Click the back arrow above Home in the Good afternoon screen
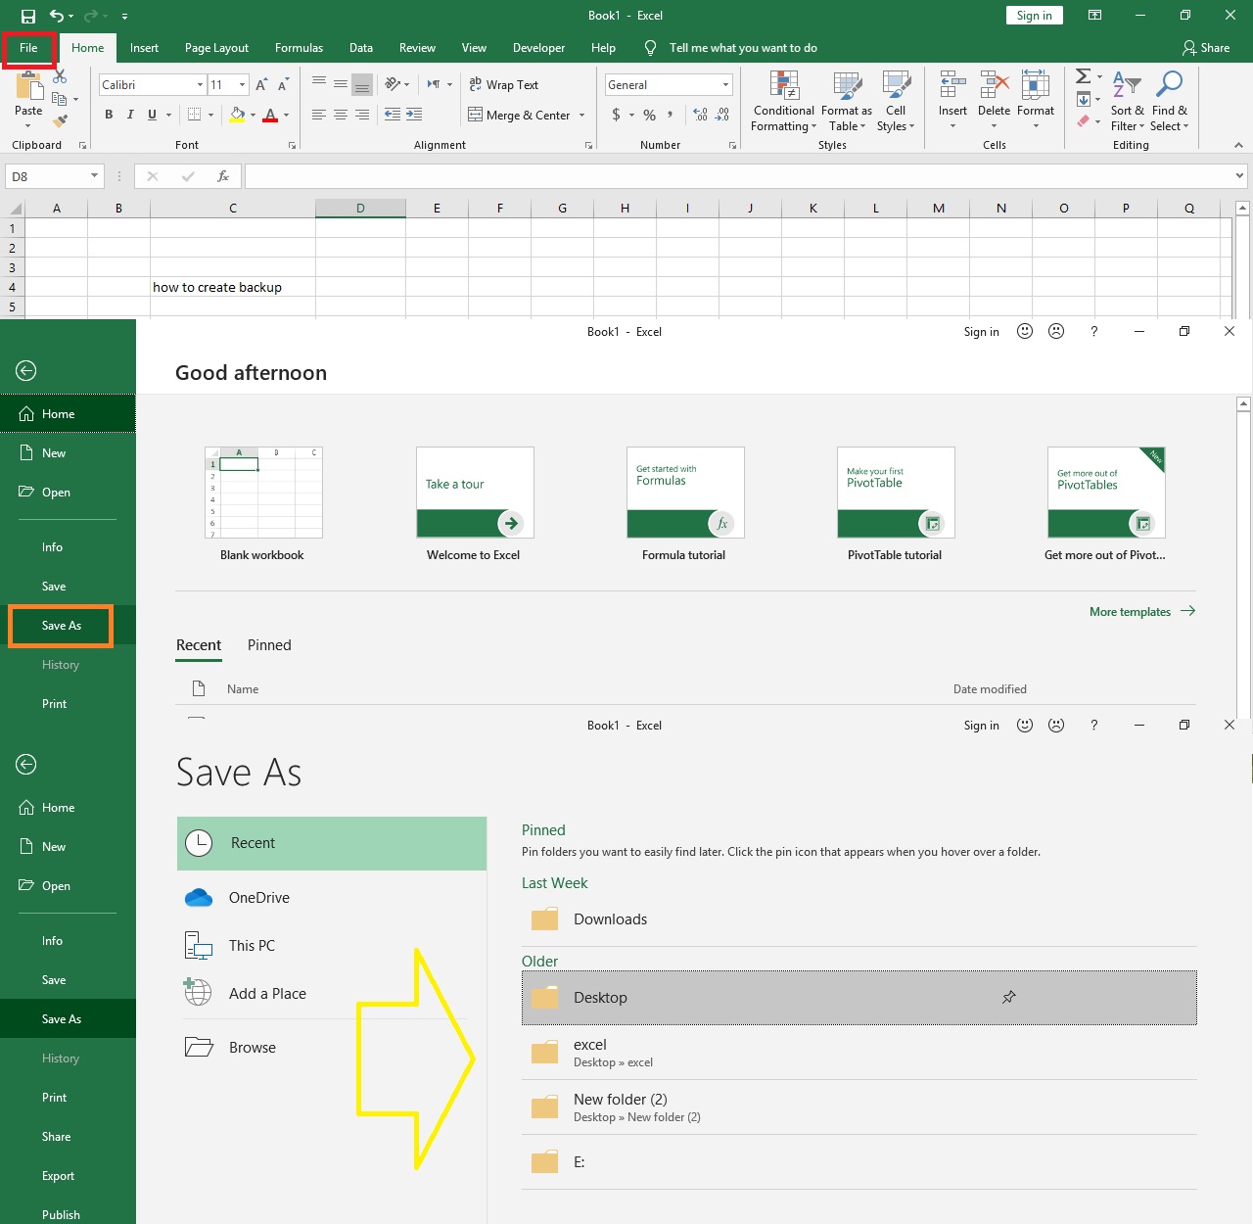 (26, 371)
